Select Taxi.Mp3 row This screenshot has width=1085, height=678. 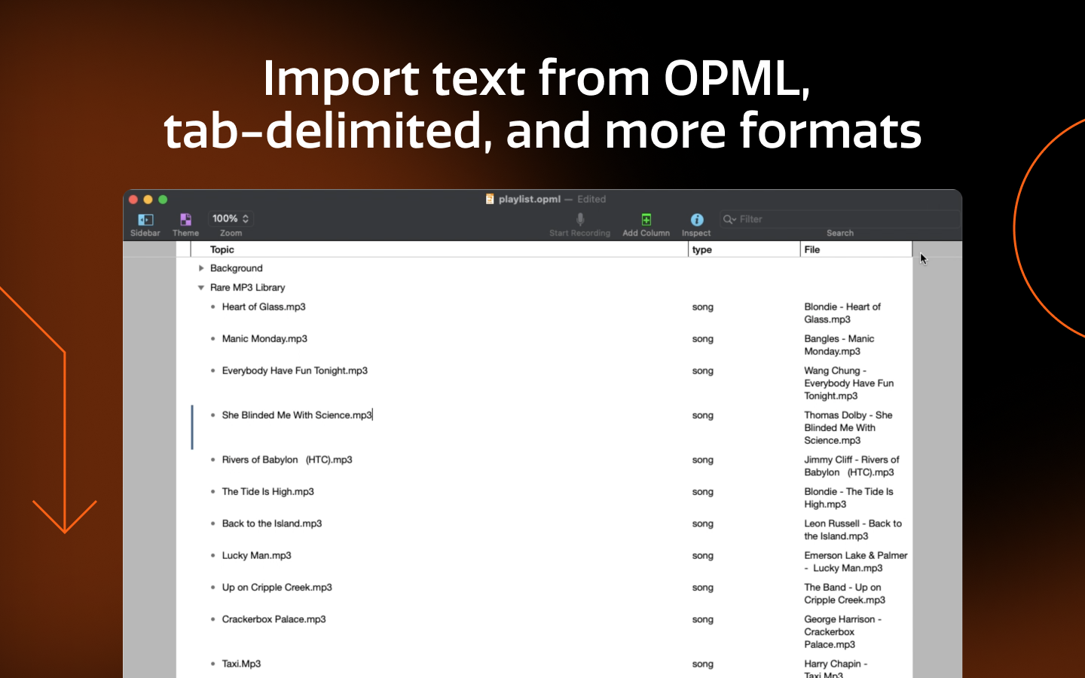tap(242, 664)
